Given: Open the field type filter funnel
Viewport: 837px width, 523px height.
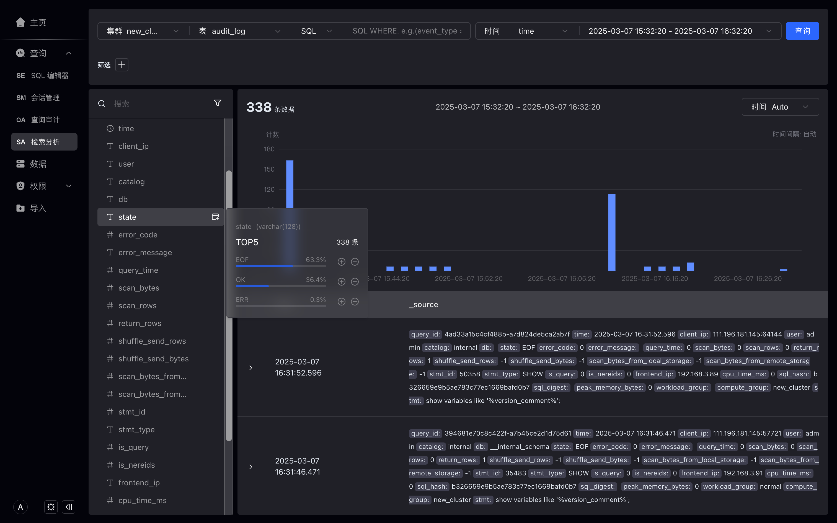Looking at the screenshot, I should 218,103.
